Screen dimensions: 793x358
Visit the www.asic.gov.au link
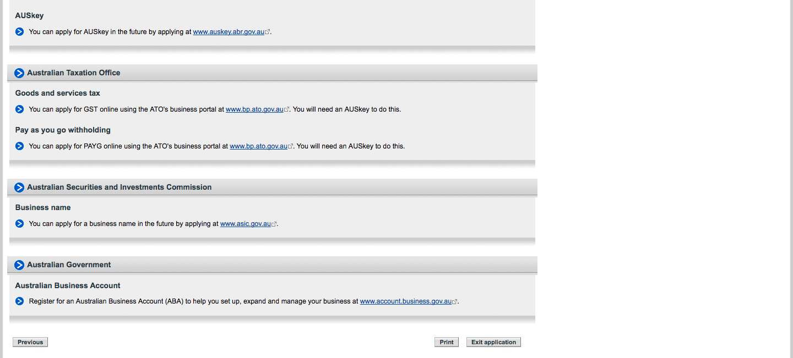(x=246, y=224)
